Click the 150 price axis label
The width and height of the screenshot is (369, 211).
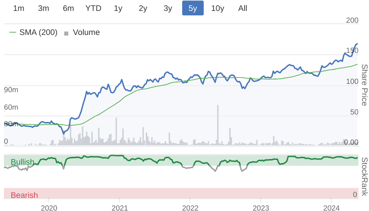(352, 50)
